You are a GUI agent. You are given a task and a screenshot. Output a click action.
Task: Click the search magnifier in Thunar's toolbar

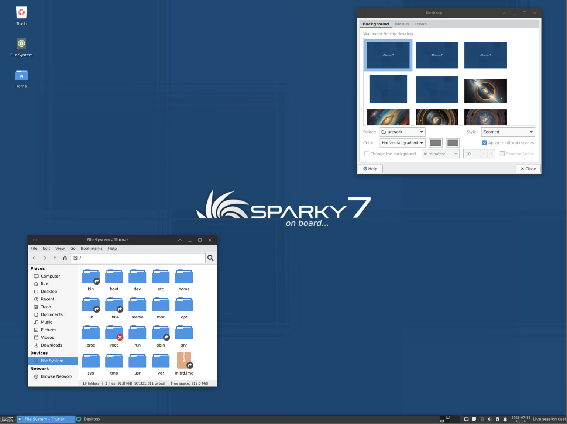pyautogui.click(x=210, y=258)
